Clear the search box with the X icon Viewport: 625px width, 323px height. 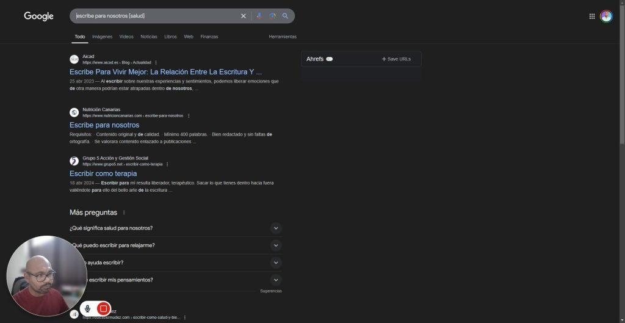(243, 16)
